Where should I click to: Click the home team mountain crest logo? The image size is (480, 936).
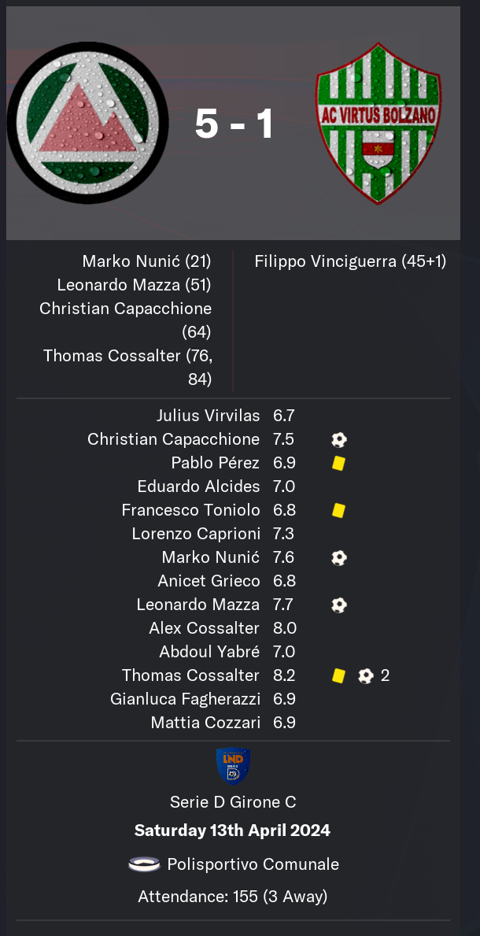click(87, 123)
